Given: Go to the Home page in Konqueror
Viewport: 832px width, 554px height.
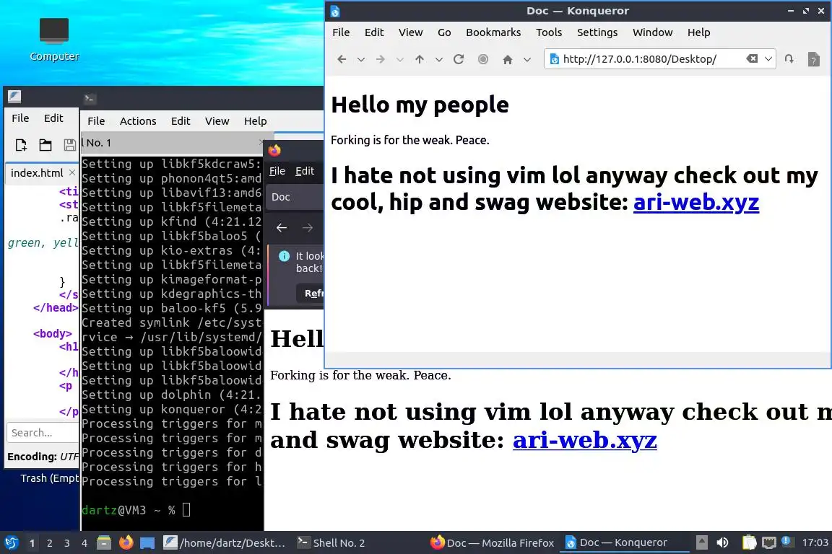Looking at the screenshot, I should [507, 59].
